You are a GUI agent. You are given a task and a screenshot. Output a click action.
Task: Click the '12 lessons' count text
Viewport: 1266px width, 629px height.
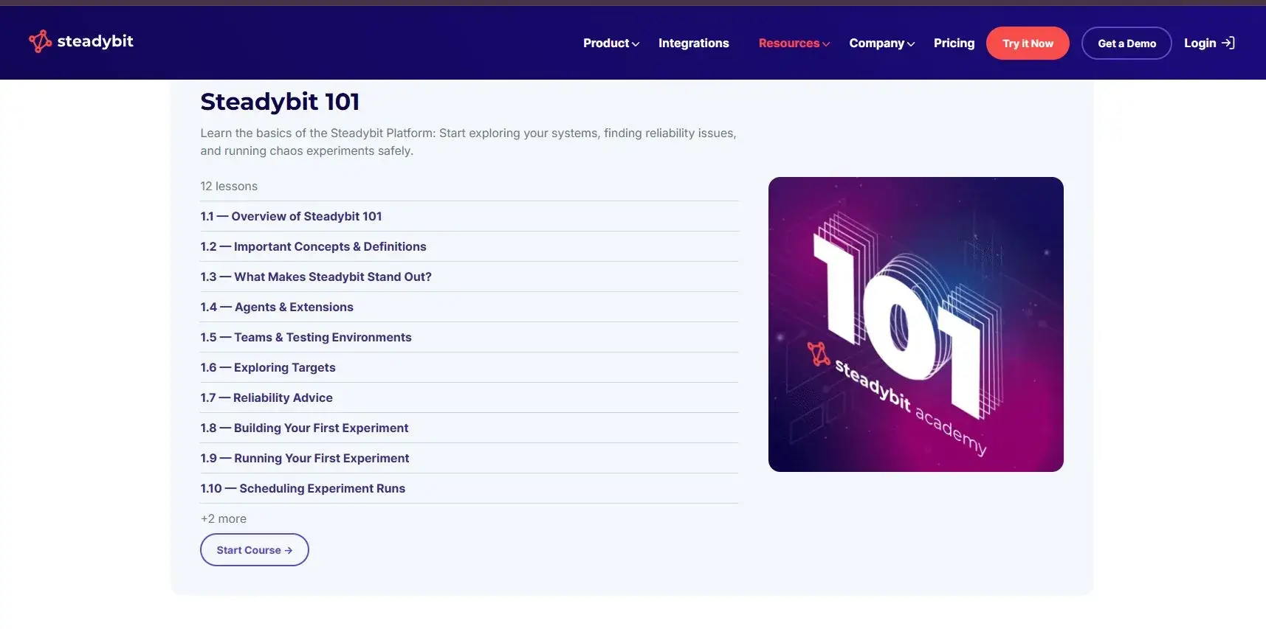(229, 186)
